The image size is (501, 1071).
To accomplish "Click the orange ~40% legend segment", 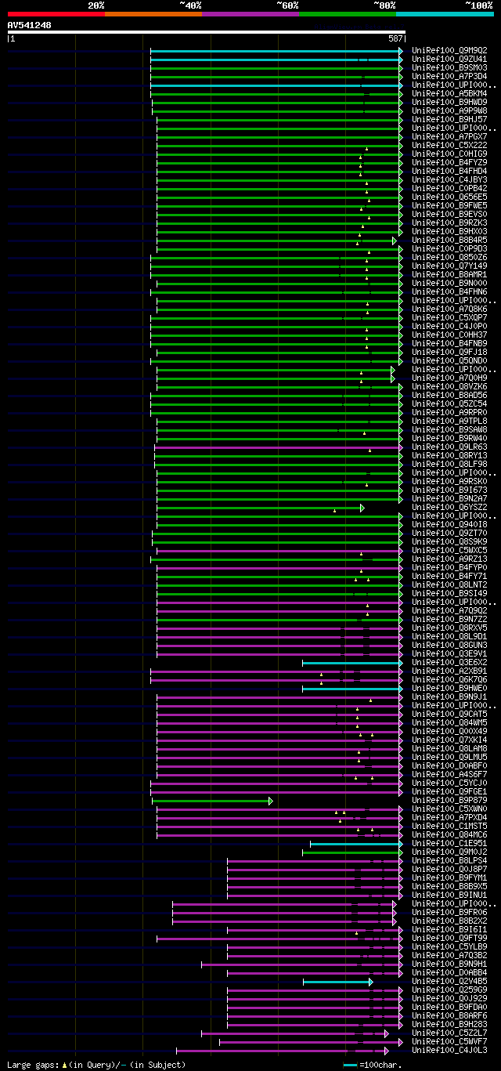I will [153, 14].
